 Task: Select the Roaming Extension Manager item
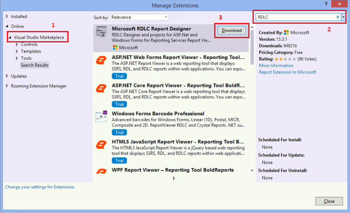pos(39,86)
